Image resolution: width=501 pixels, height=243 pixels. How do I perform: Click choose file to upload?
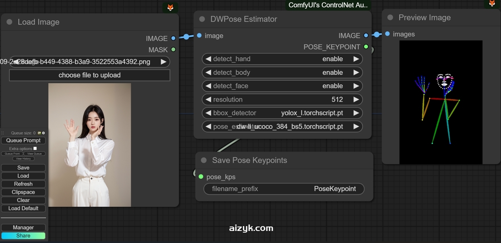(89, 75)
